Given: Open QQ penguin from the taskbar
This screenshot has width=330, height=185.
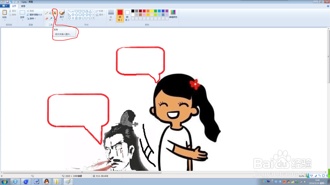Looking at the screenshot, I should pyautogui.click(x=47, y=181).
